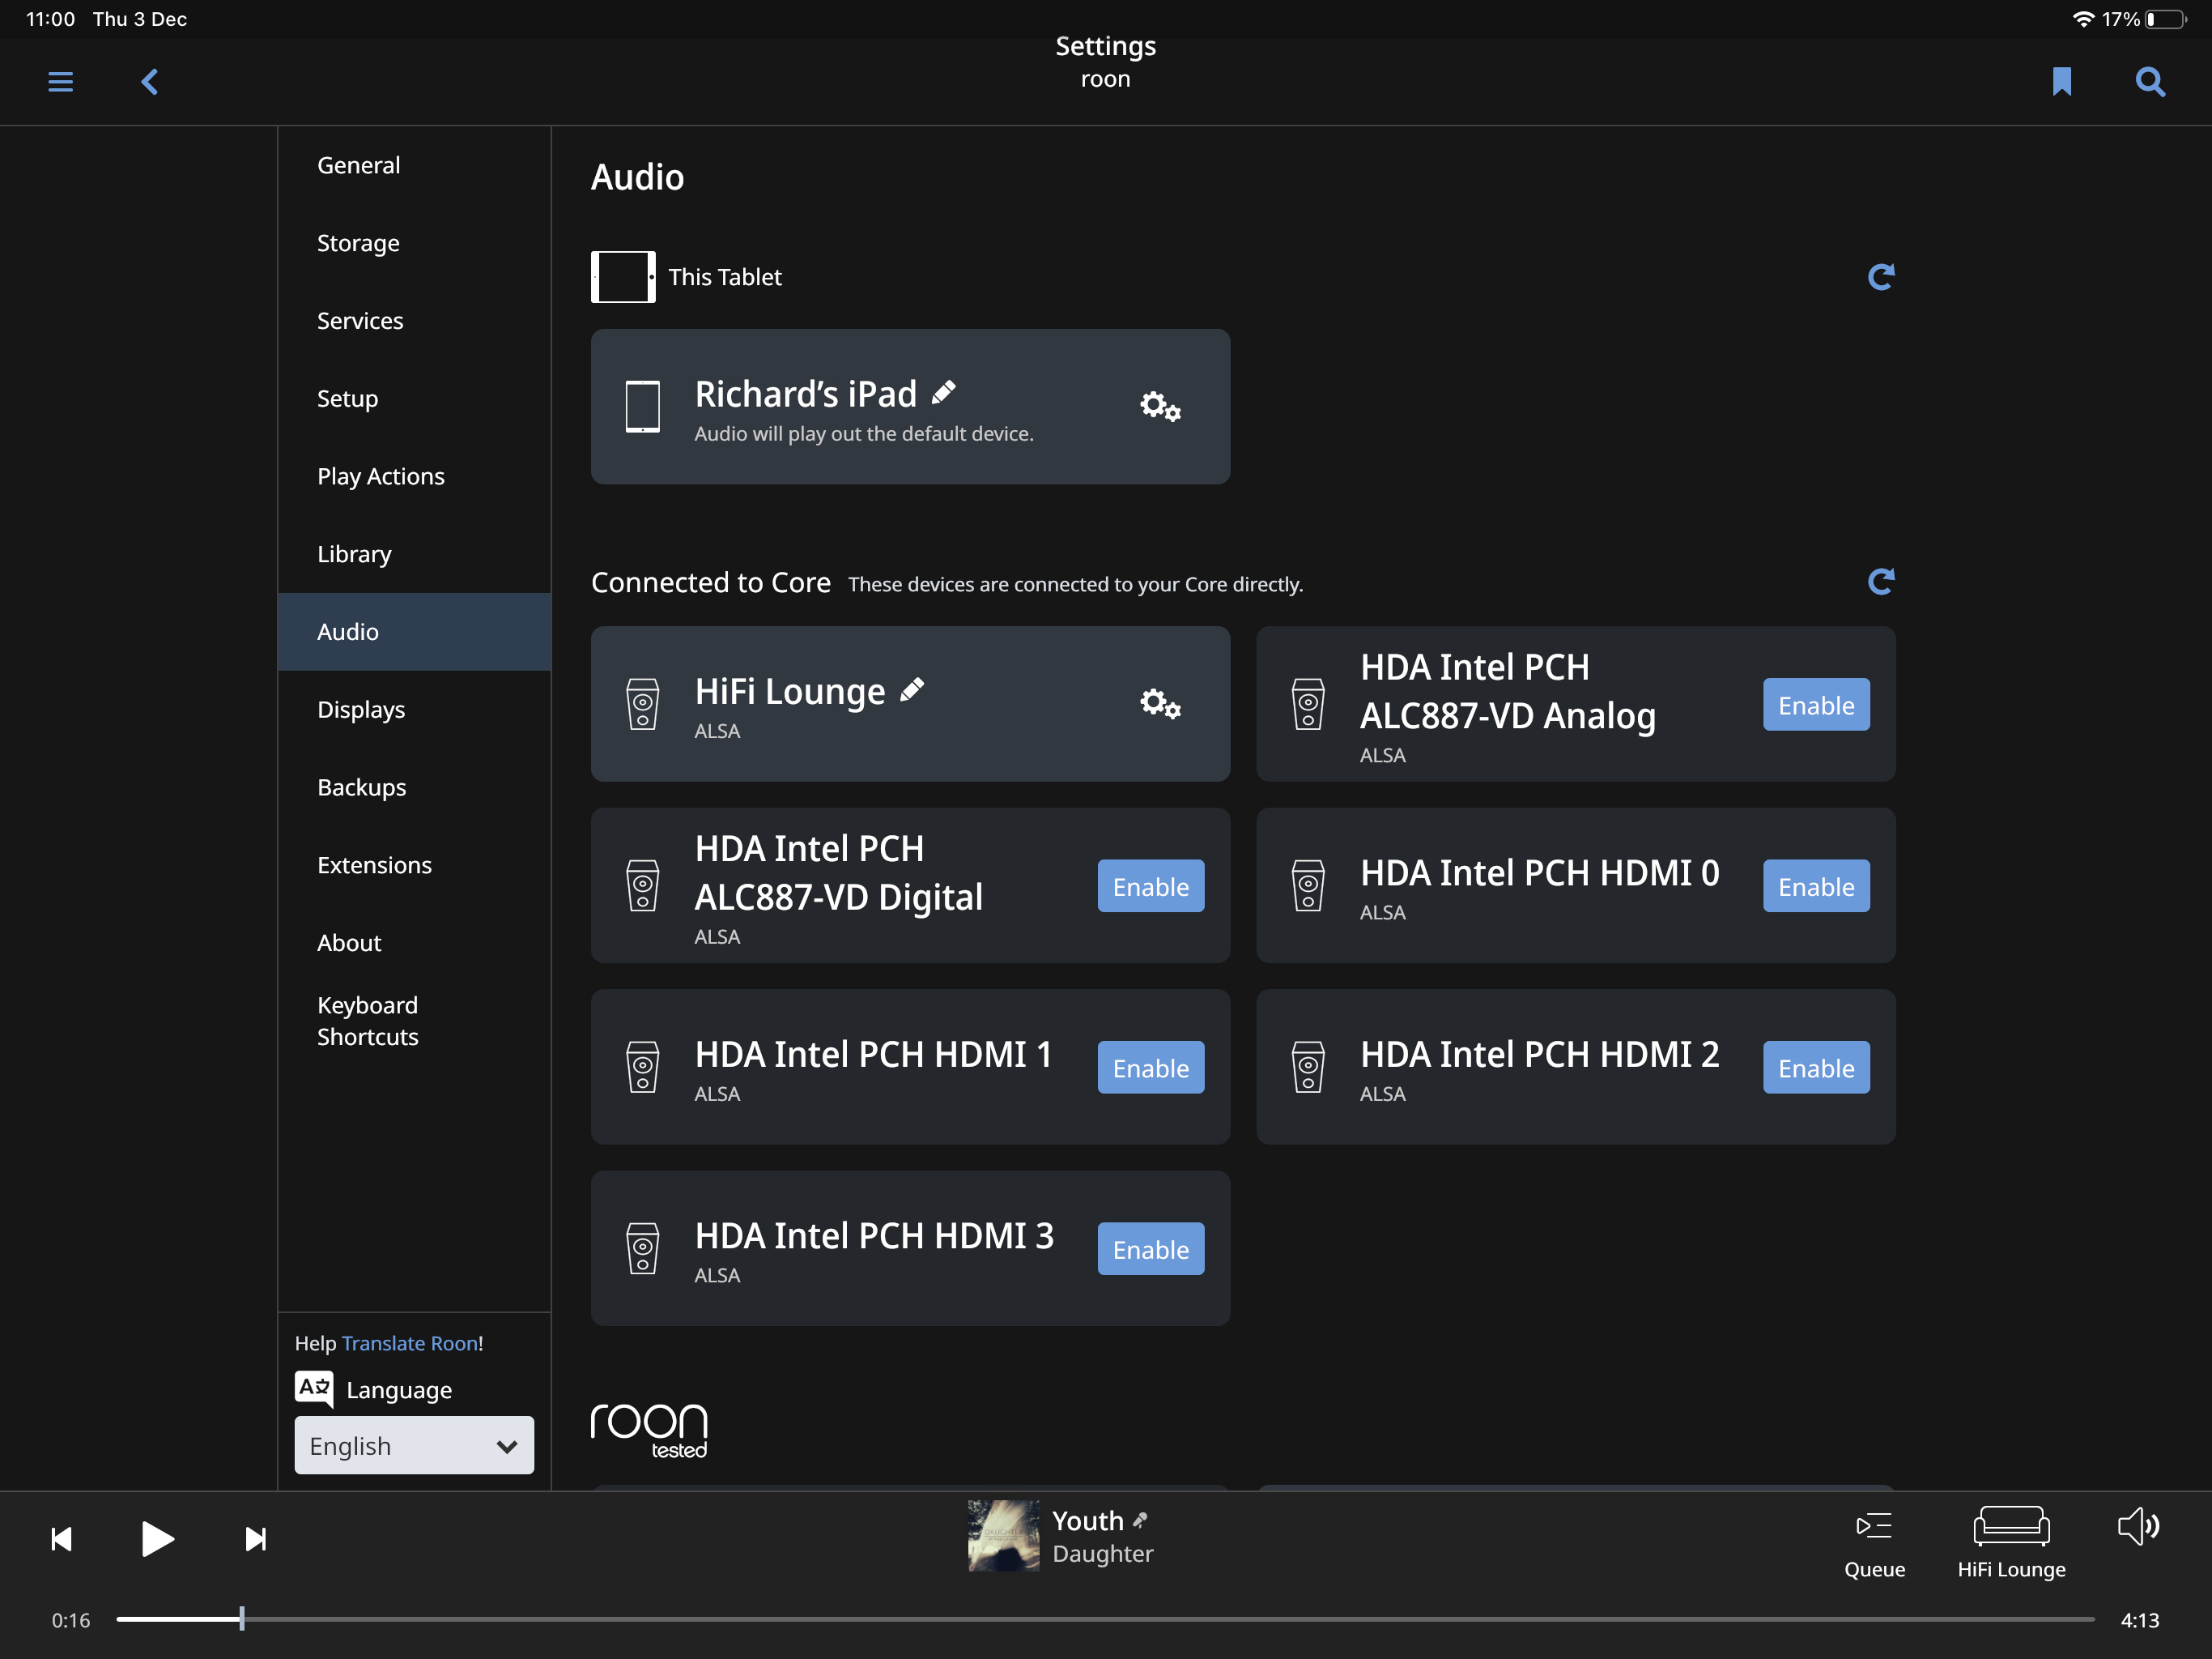Open device settings gears for HiFi Lounge
Viewport: 2212px width, 1659px height.
[1160, 703]
